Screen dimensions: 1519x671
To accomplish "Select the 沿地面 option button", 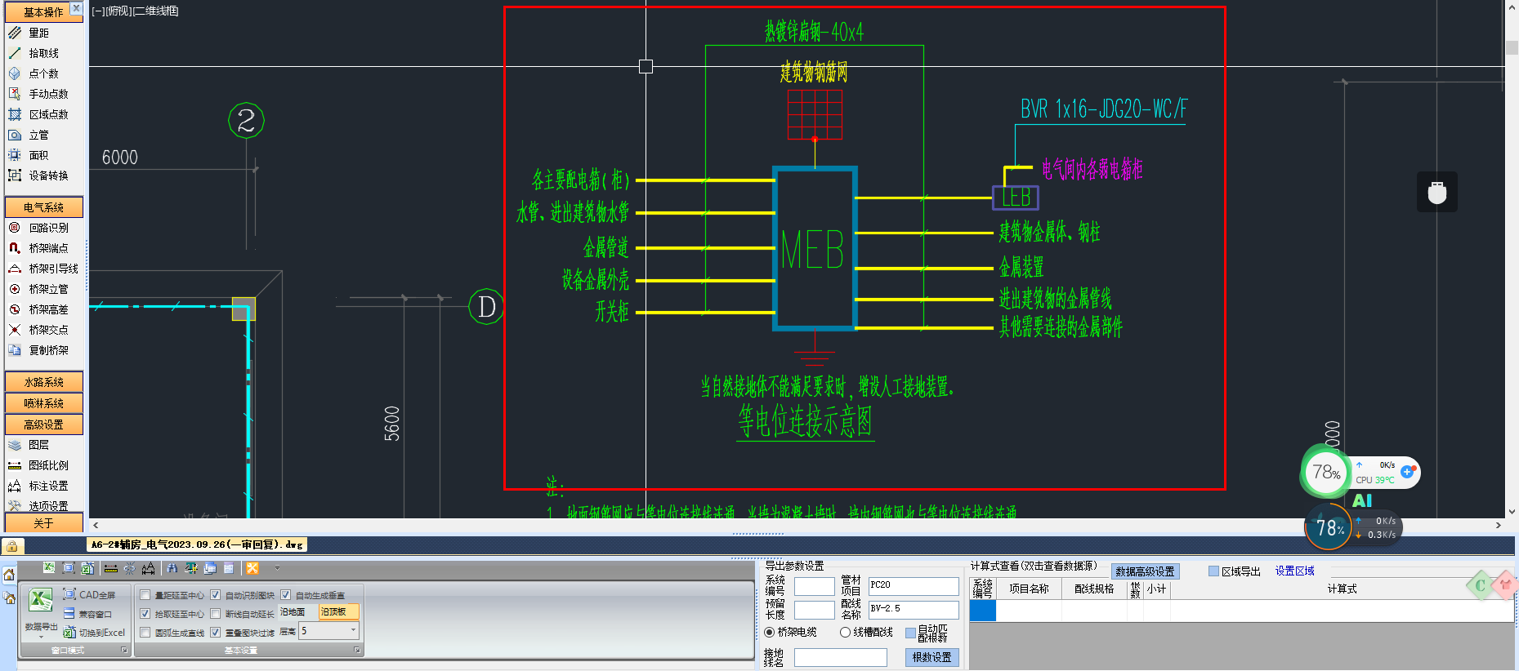I will (293, 612).
